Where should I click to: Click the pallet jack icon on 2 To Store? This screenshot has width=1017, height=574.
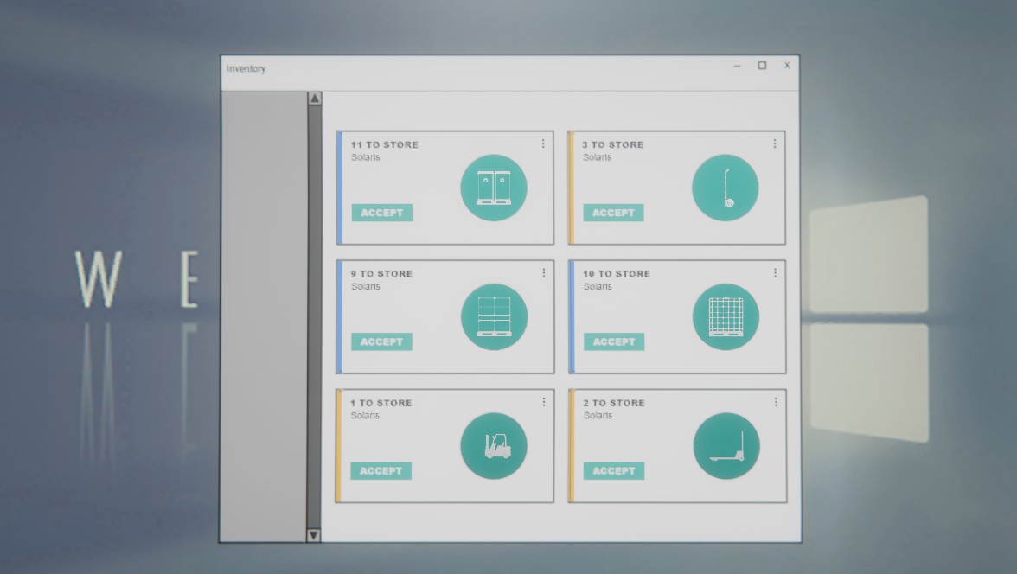coord(726,446)
